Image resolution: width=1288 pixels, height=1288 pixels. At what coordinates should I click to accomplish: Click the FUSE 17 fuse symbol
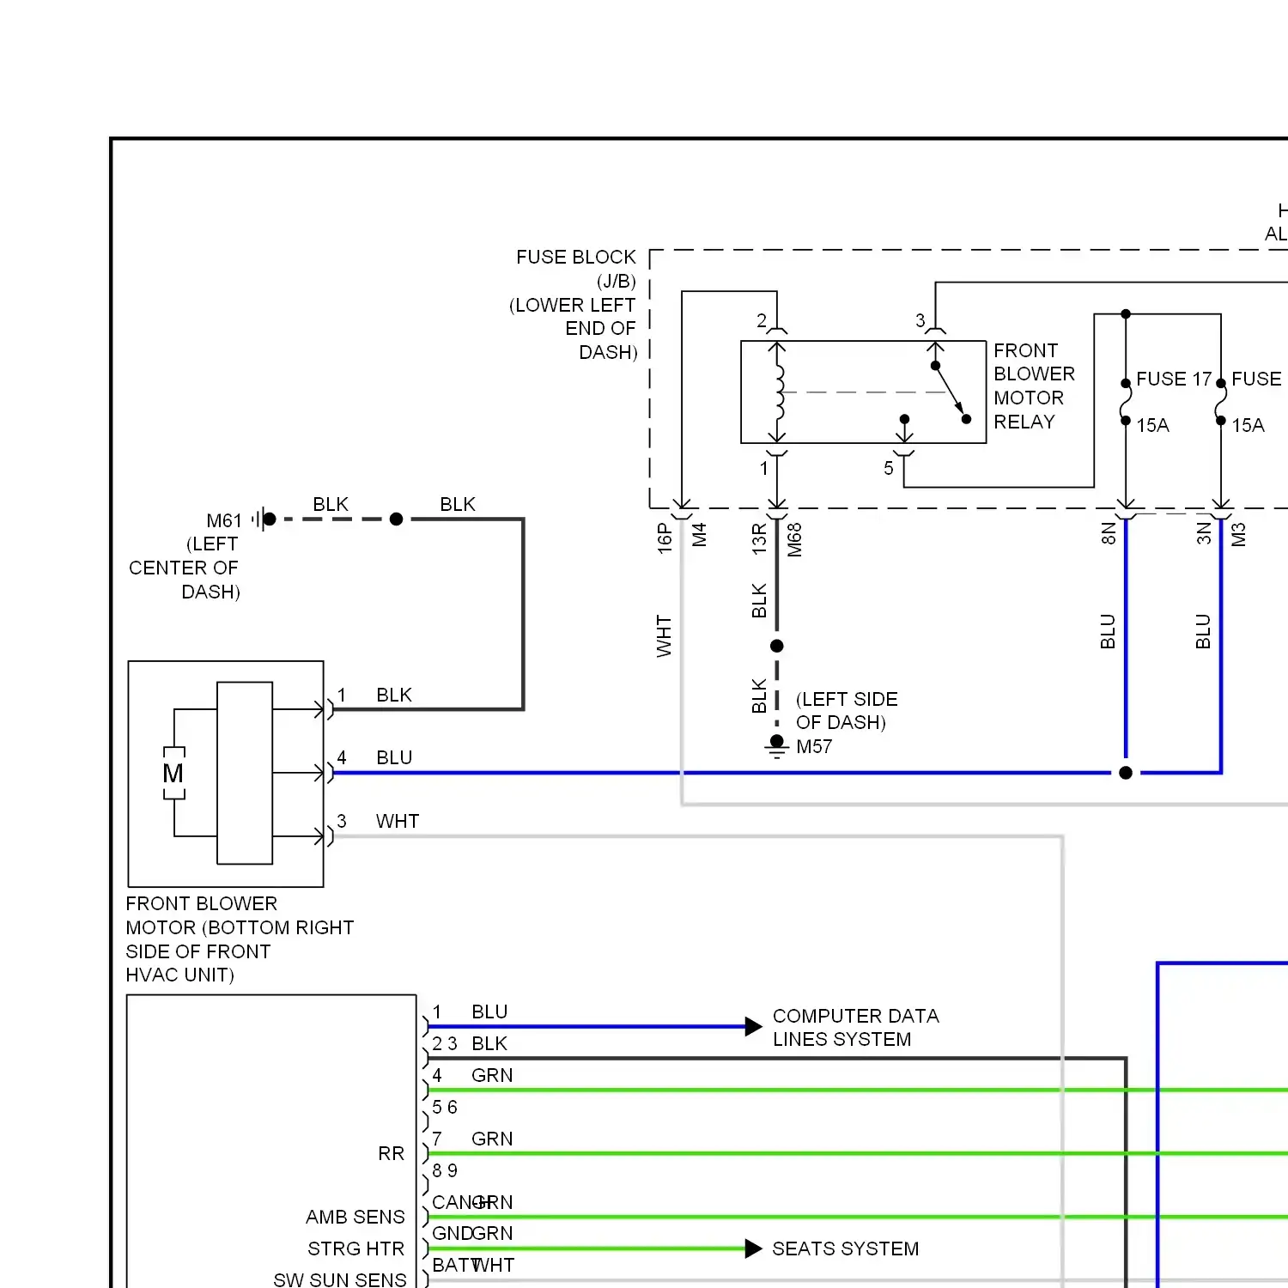1126,402
